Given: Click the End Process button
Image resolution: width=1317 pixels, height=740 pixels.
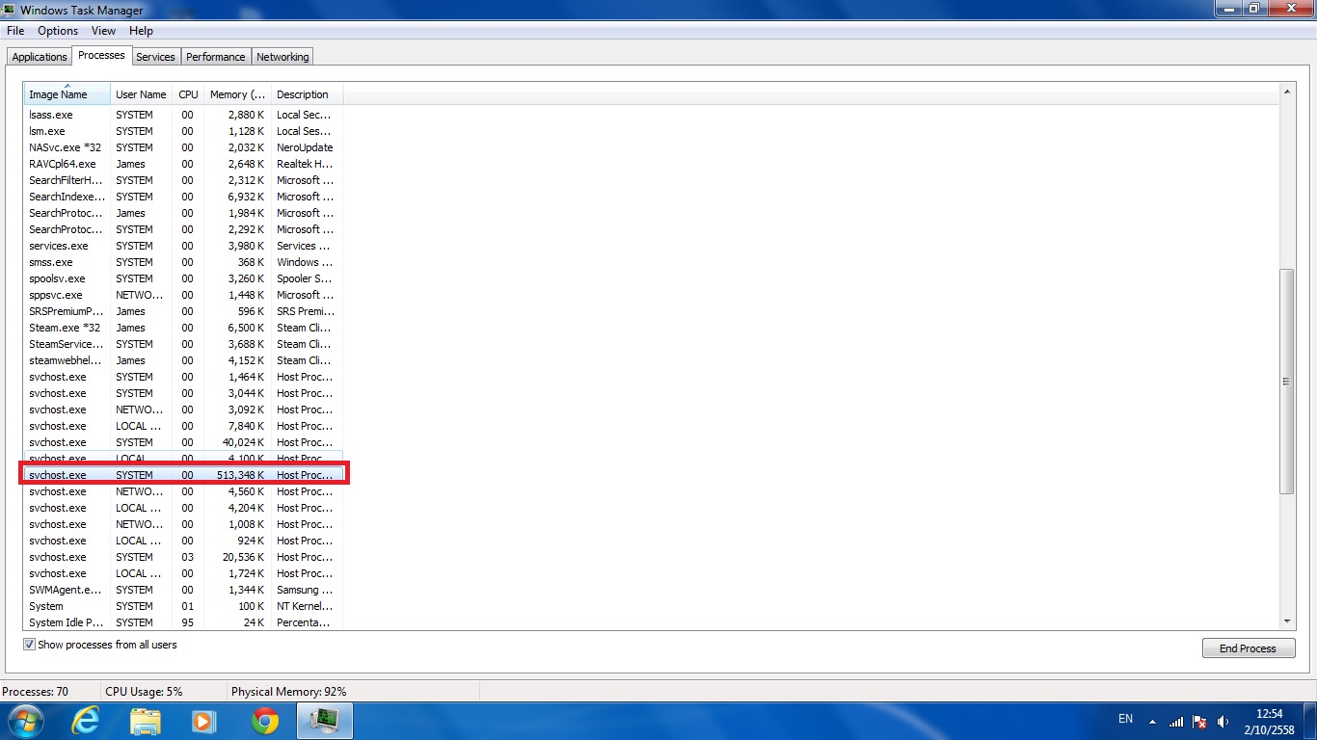Looking at the screenshot, I should coord(1249,648).
